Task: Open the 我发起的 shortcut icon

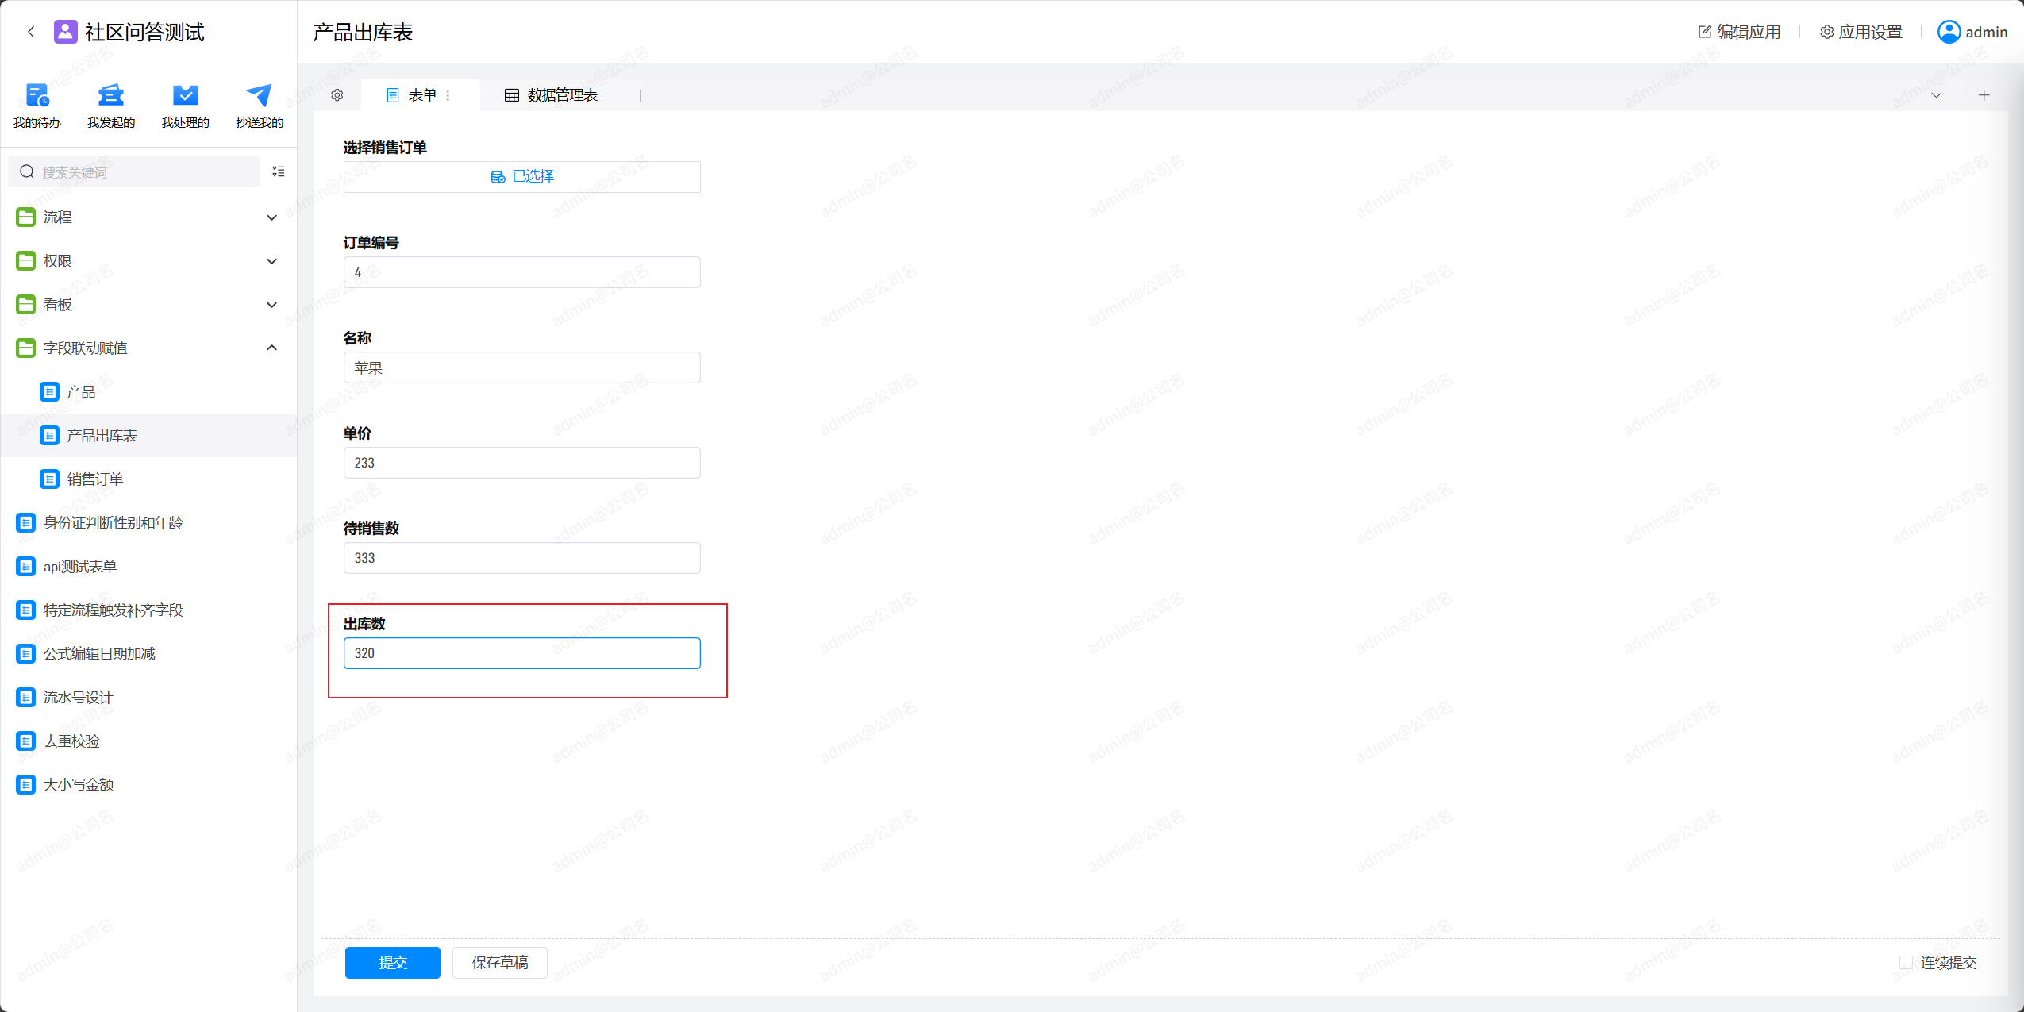Action: (111, 96)
